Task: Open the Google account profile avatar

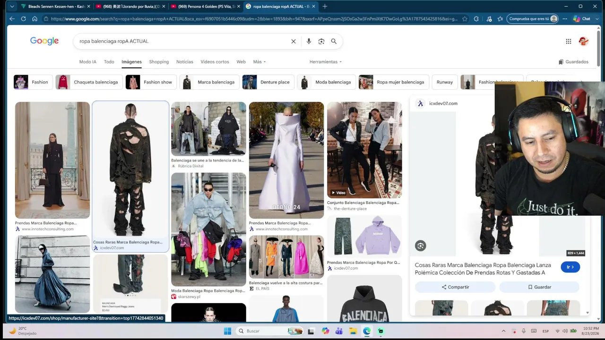Action: tap(584, 41)
